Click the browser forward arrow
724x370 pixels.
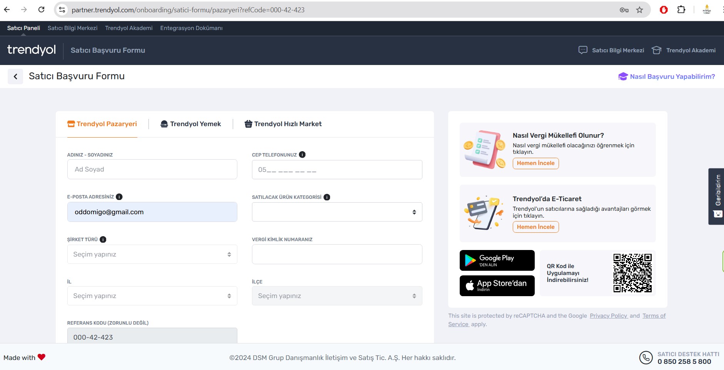tap(24, 10)
